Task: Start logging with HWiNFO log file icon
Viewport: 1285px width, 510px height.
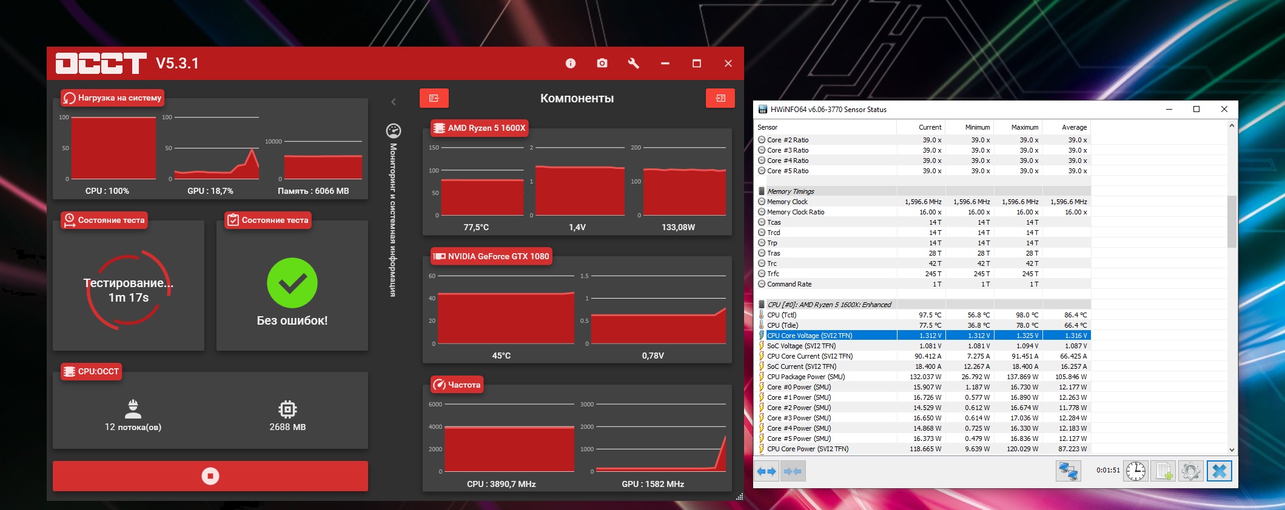Action: click(x=1164, y=471)
